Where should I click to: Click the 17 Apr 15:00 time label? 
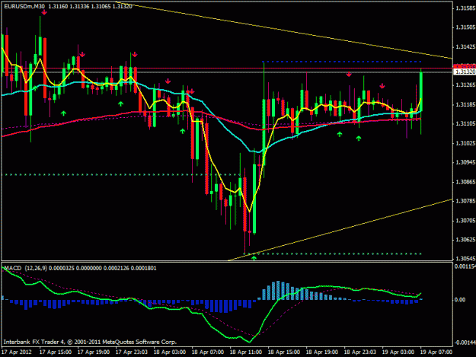56,352
